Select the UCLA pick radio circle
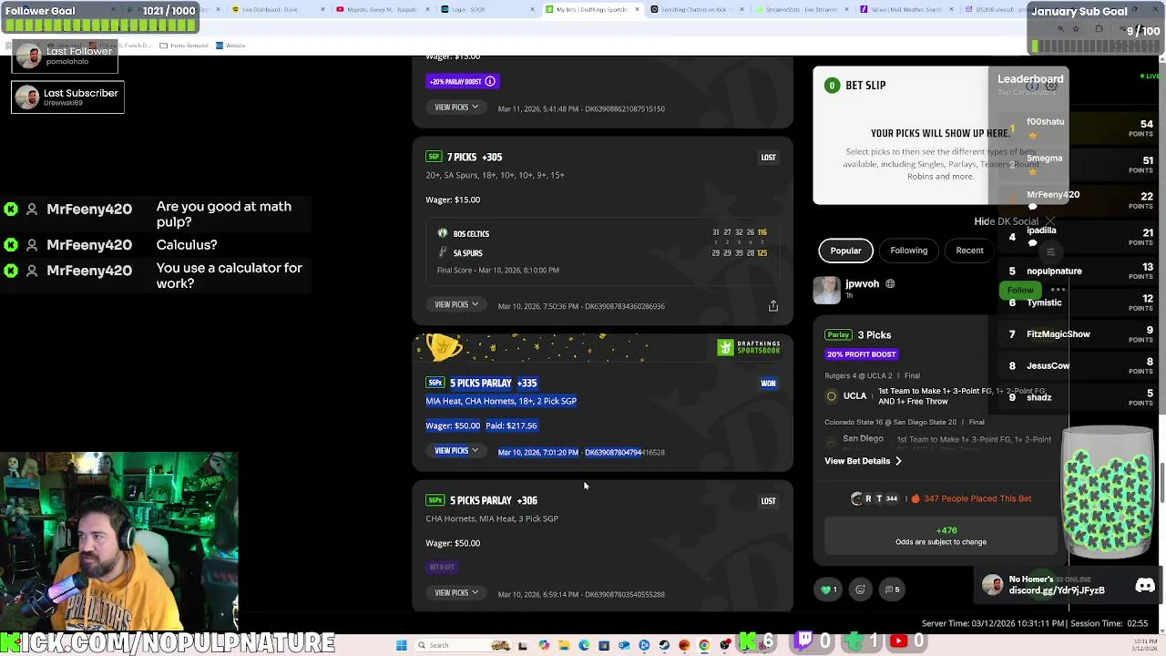The width and height of the screenshot is (1166, 656). click(x=831, y=396)
